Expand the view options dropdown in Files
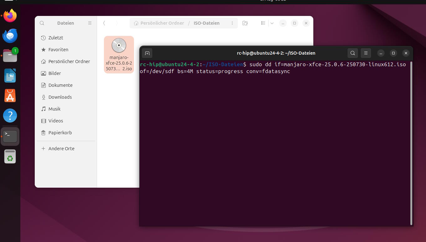The width and height of the screenshot is (426, 242). click(x=272, y=23)
